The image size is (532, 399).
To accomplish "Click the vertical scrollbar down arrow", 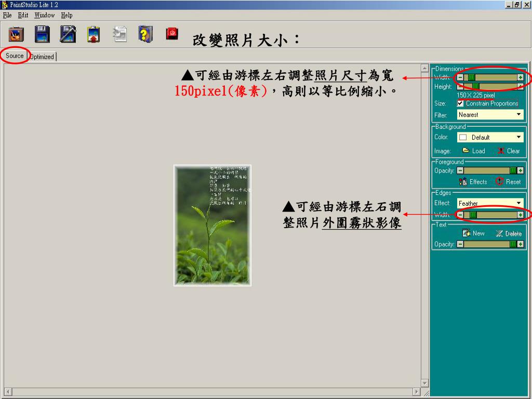I will [424, 383].
